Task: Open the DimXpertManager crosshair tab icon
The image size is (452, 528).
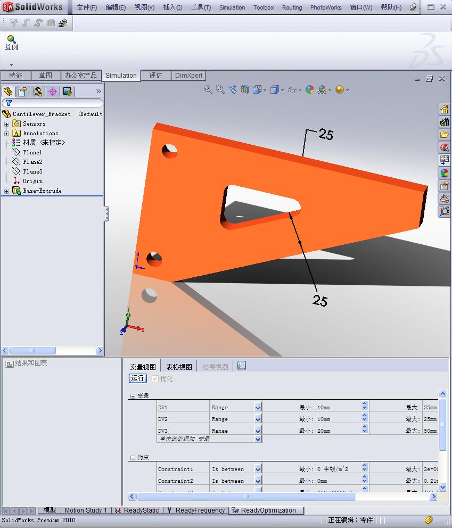Action: pyautogui.click(x=53, y=91)
